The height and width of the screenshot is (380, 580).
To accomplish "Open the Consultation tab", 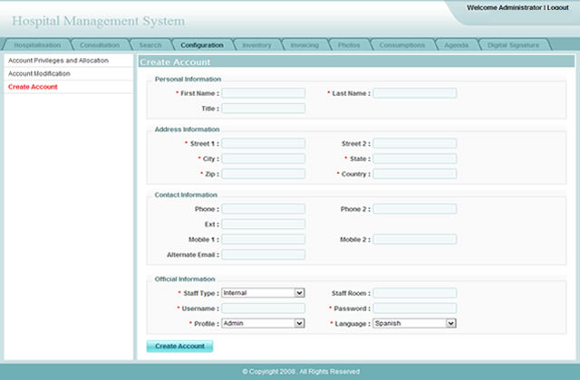I will coord(99,44).
